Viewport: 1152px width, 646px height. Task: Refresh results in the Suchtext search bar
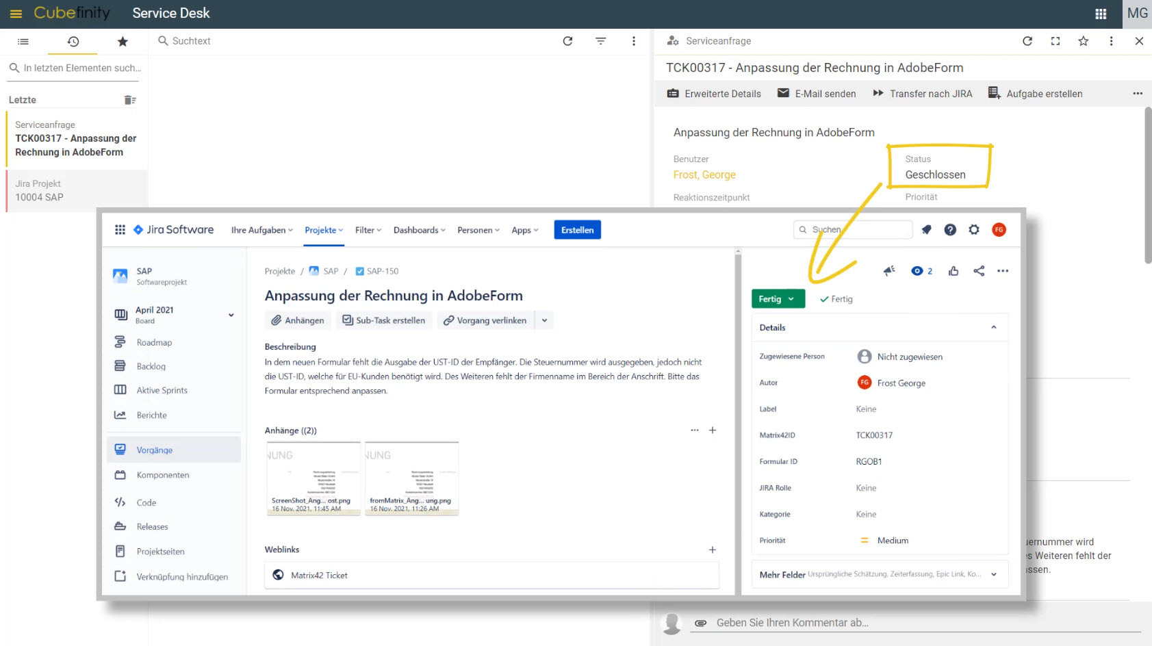click(x=567, y=41)
